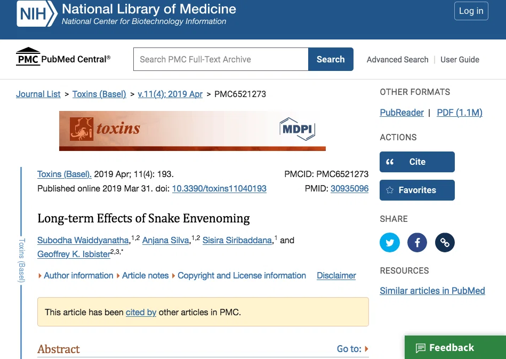This screenshot has height=359, width=506.
Task: Click the Search PMC Full-Text Archive field
Action: (x=221, y=59)
